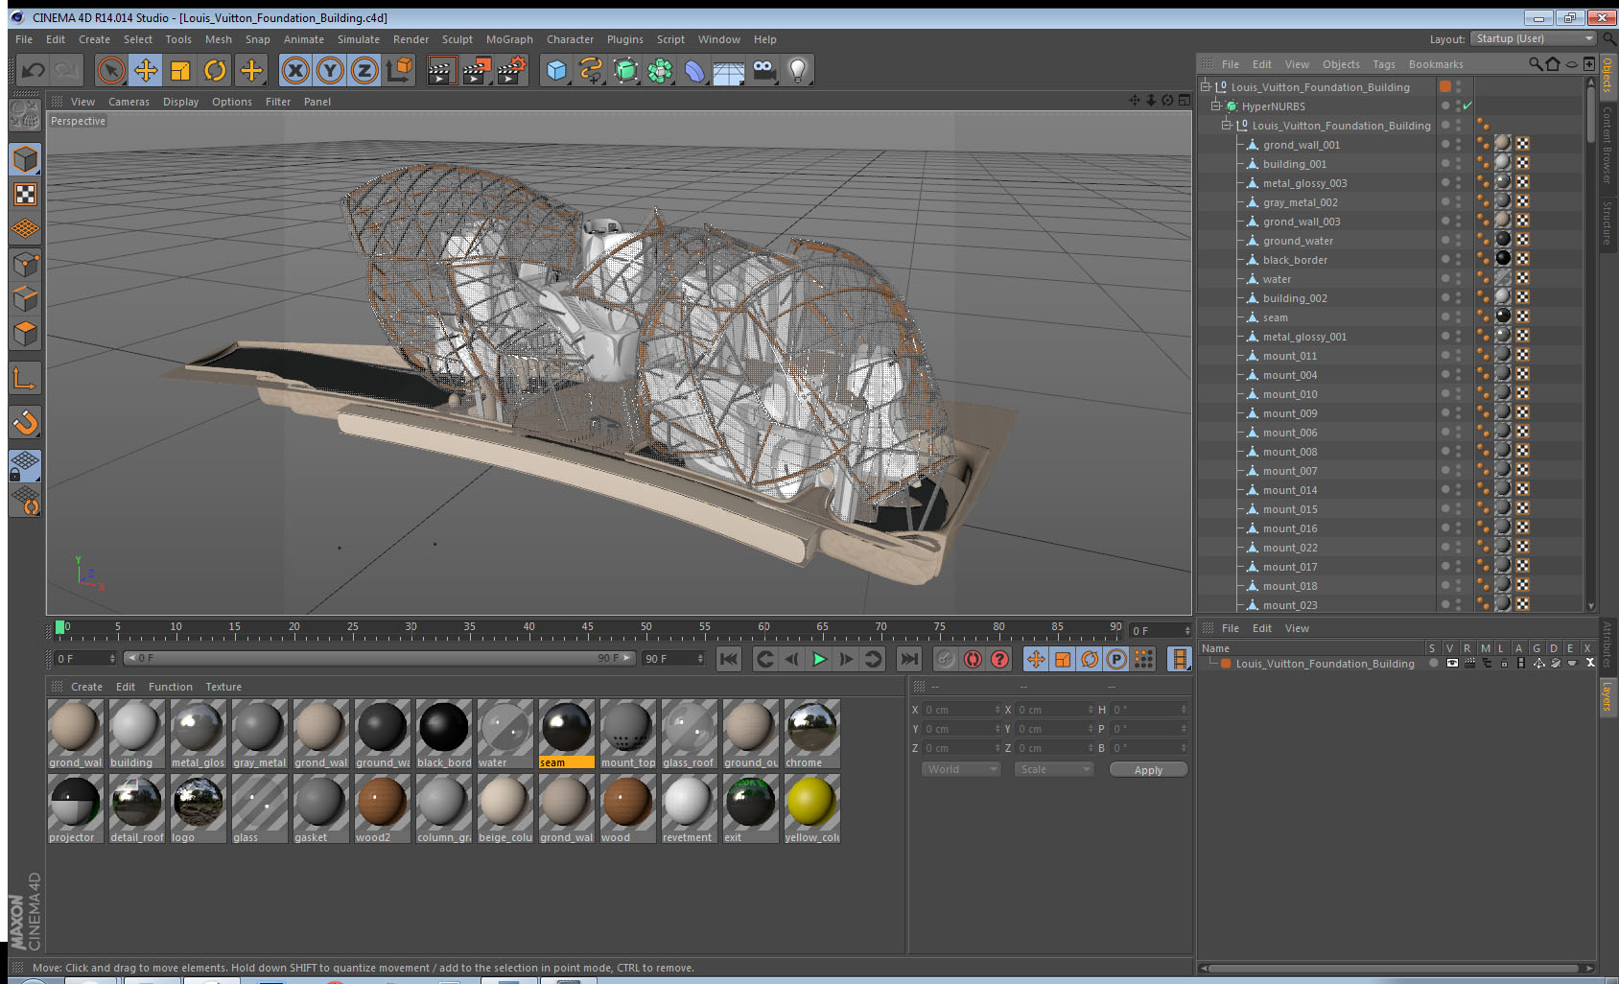
Task: Click the end frame 90 F stepper
Action: [x=700, y=659]
